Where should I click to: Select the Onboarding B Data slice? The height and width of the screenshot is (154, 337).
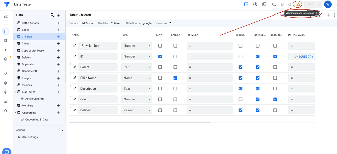[36, 119]
